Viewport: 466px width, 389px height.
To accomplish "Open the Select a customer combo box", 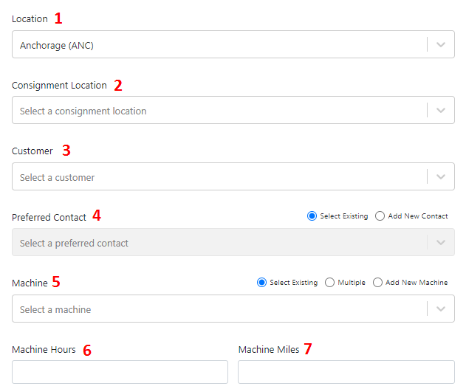I will pos(233,176).
